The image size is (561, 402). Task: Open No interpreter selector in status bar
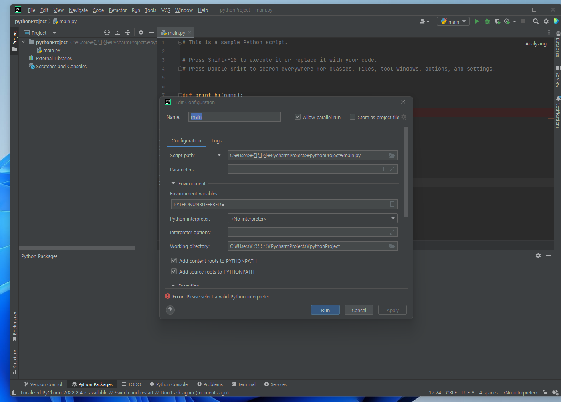(x=520, y=392)
